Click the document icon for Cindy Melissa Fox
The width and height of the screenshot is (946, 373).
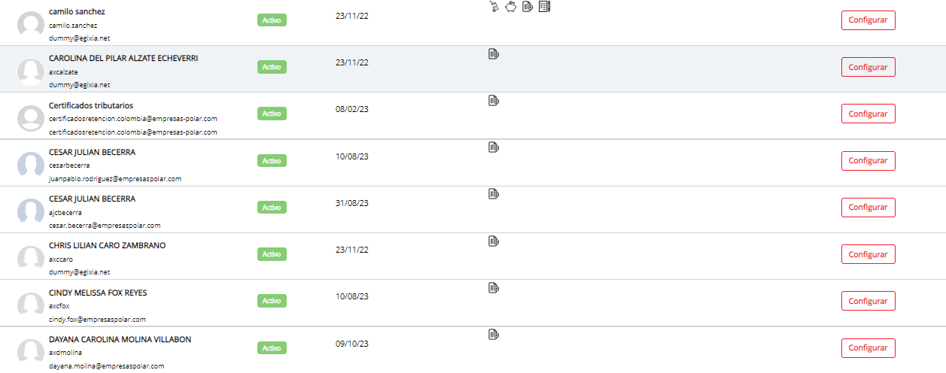point(494,288)
